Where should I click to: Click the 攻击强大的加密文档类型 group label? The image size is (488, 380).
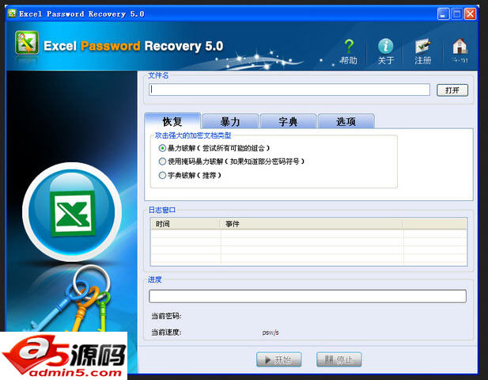click(x=193, y=135)
